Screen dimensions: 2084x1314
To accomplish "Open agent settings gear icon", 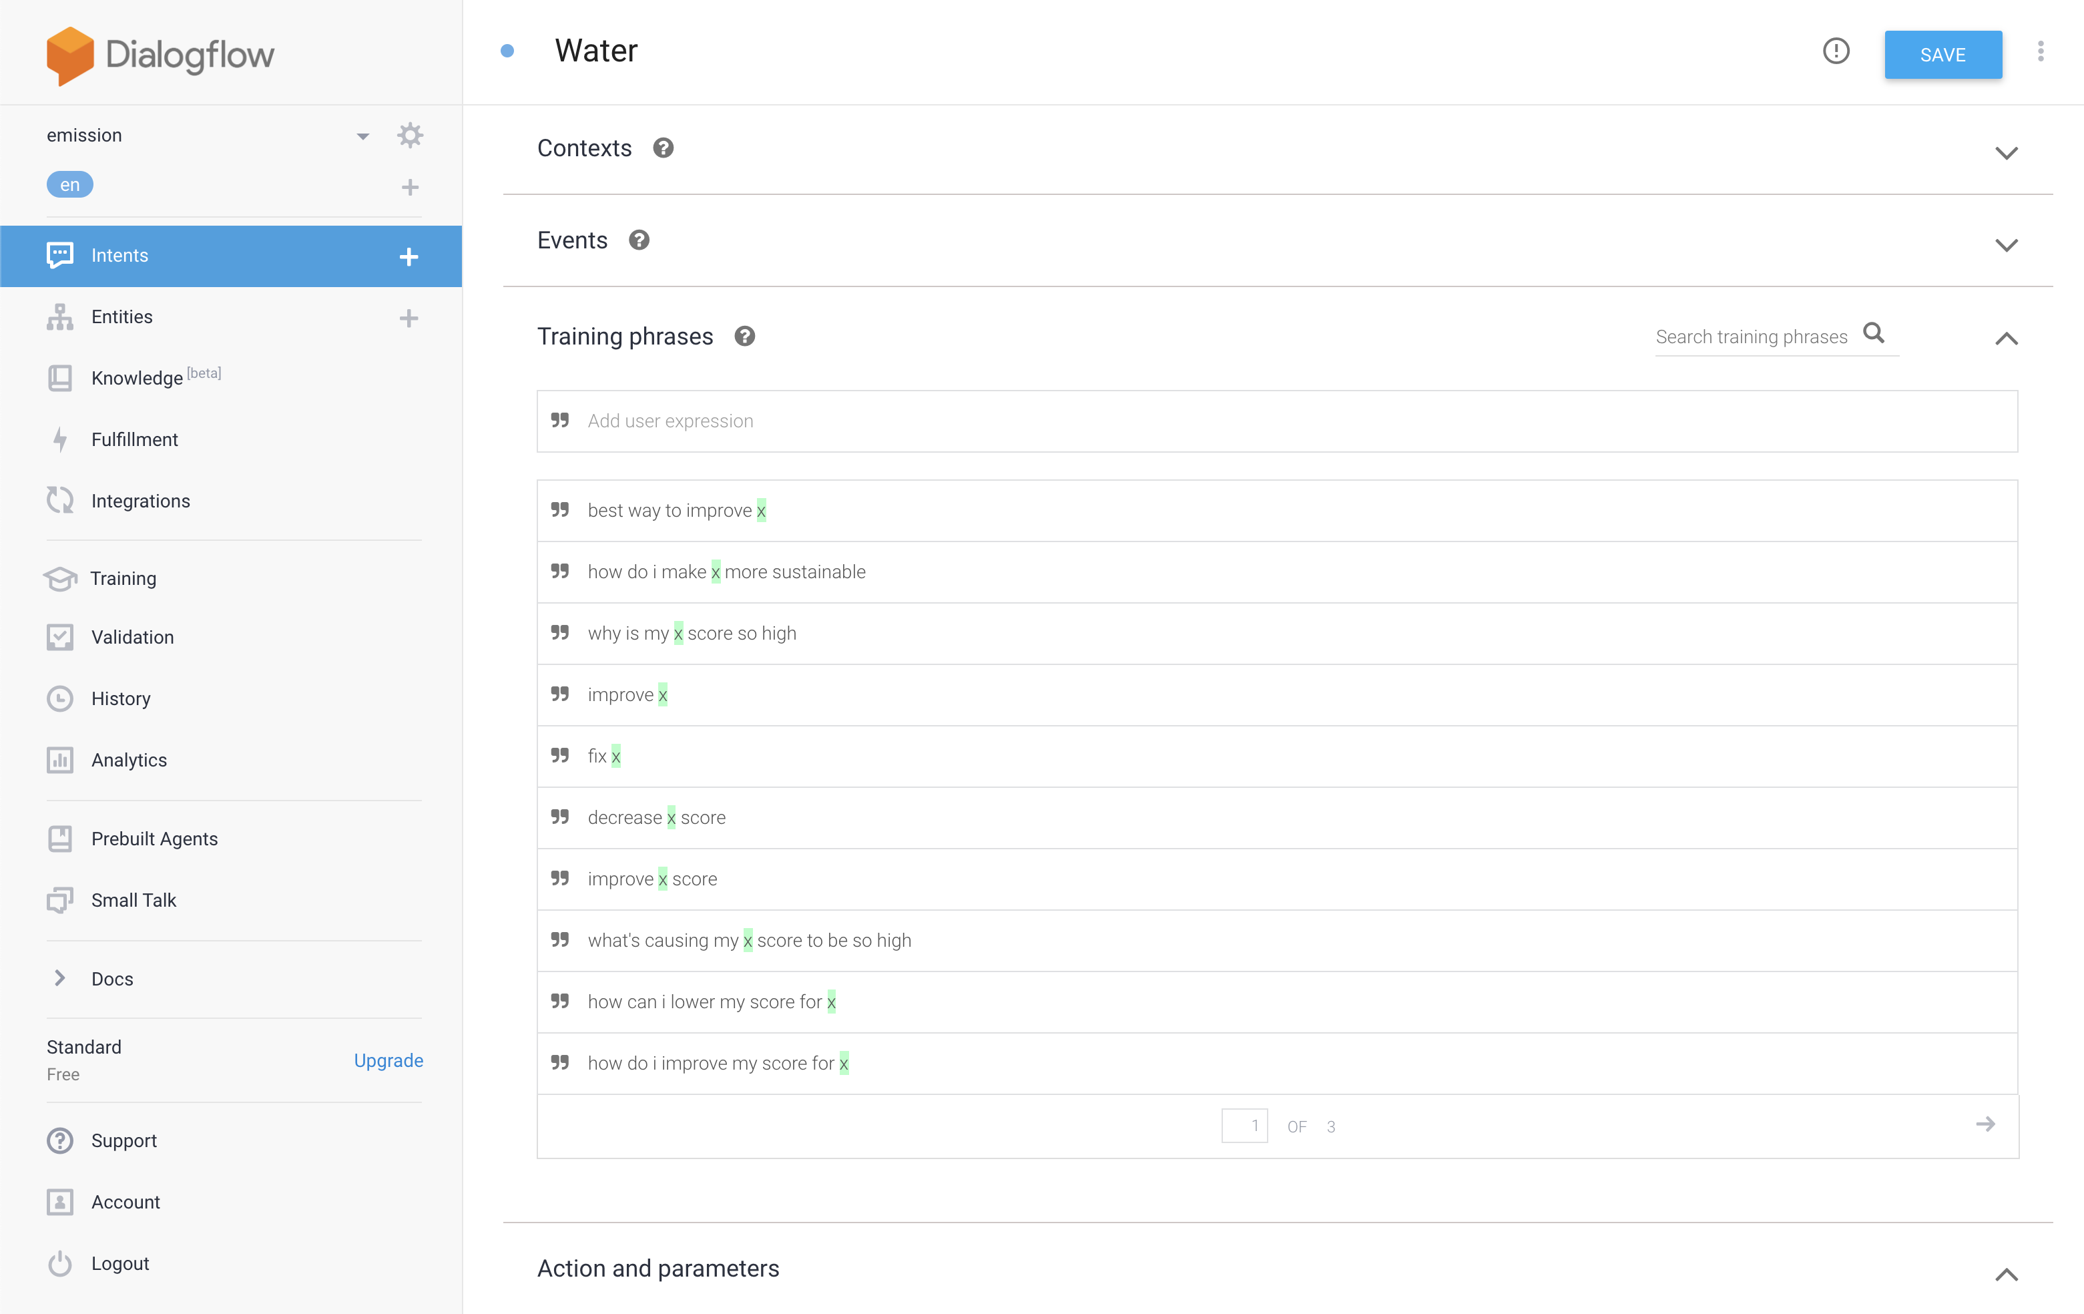I will click(409, 135).
